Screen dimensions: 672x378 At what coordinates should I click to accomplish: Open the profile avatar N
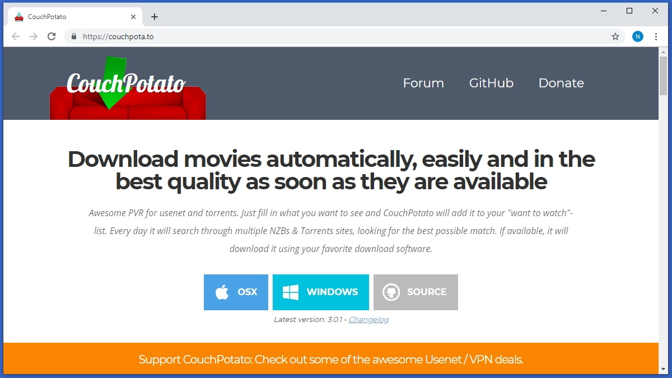click(638, 36)
